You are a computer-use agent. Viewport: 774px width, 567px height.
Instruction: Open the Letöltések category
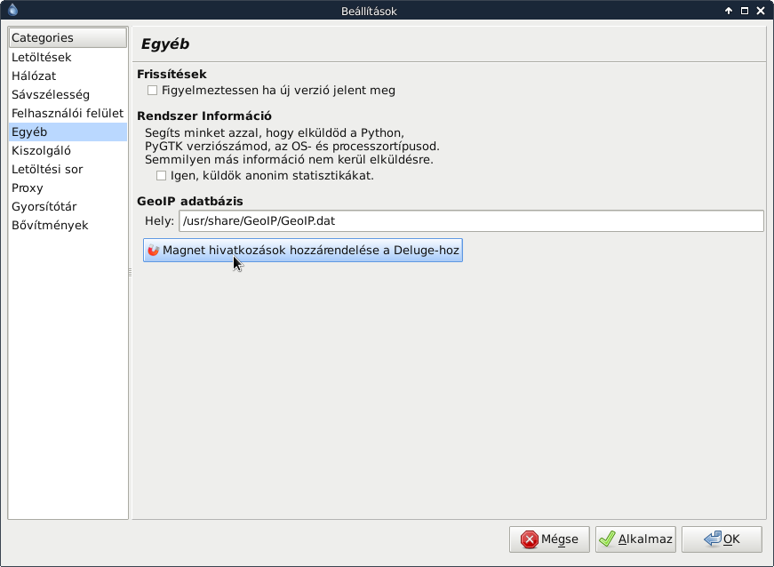(68, 57)
